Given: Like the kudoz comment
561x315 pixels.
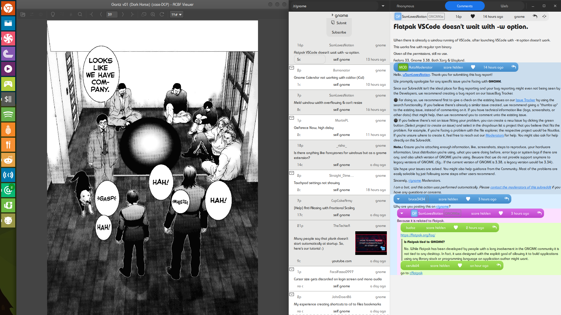Looking at the screenshot, I should tap(456, 228).
